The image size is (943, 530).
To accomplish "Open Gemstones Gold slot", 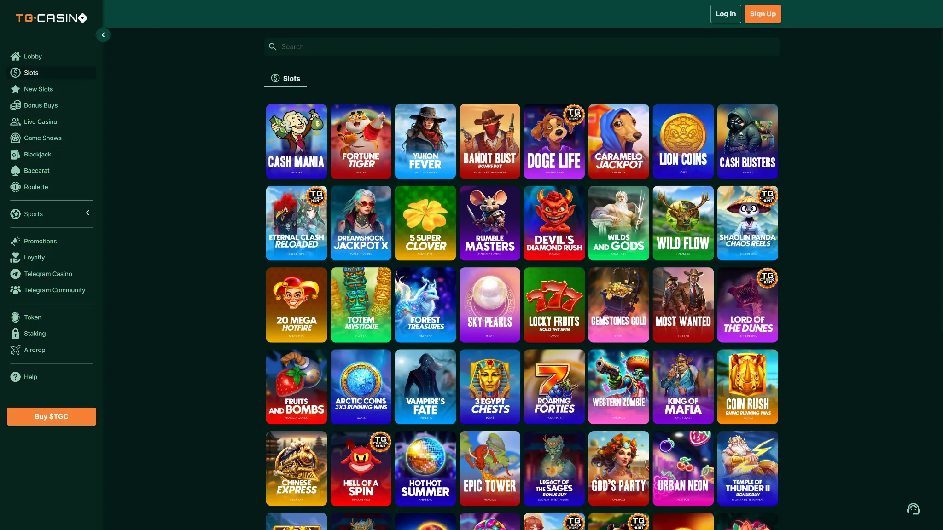I will tap(619, 305).
